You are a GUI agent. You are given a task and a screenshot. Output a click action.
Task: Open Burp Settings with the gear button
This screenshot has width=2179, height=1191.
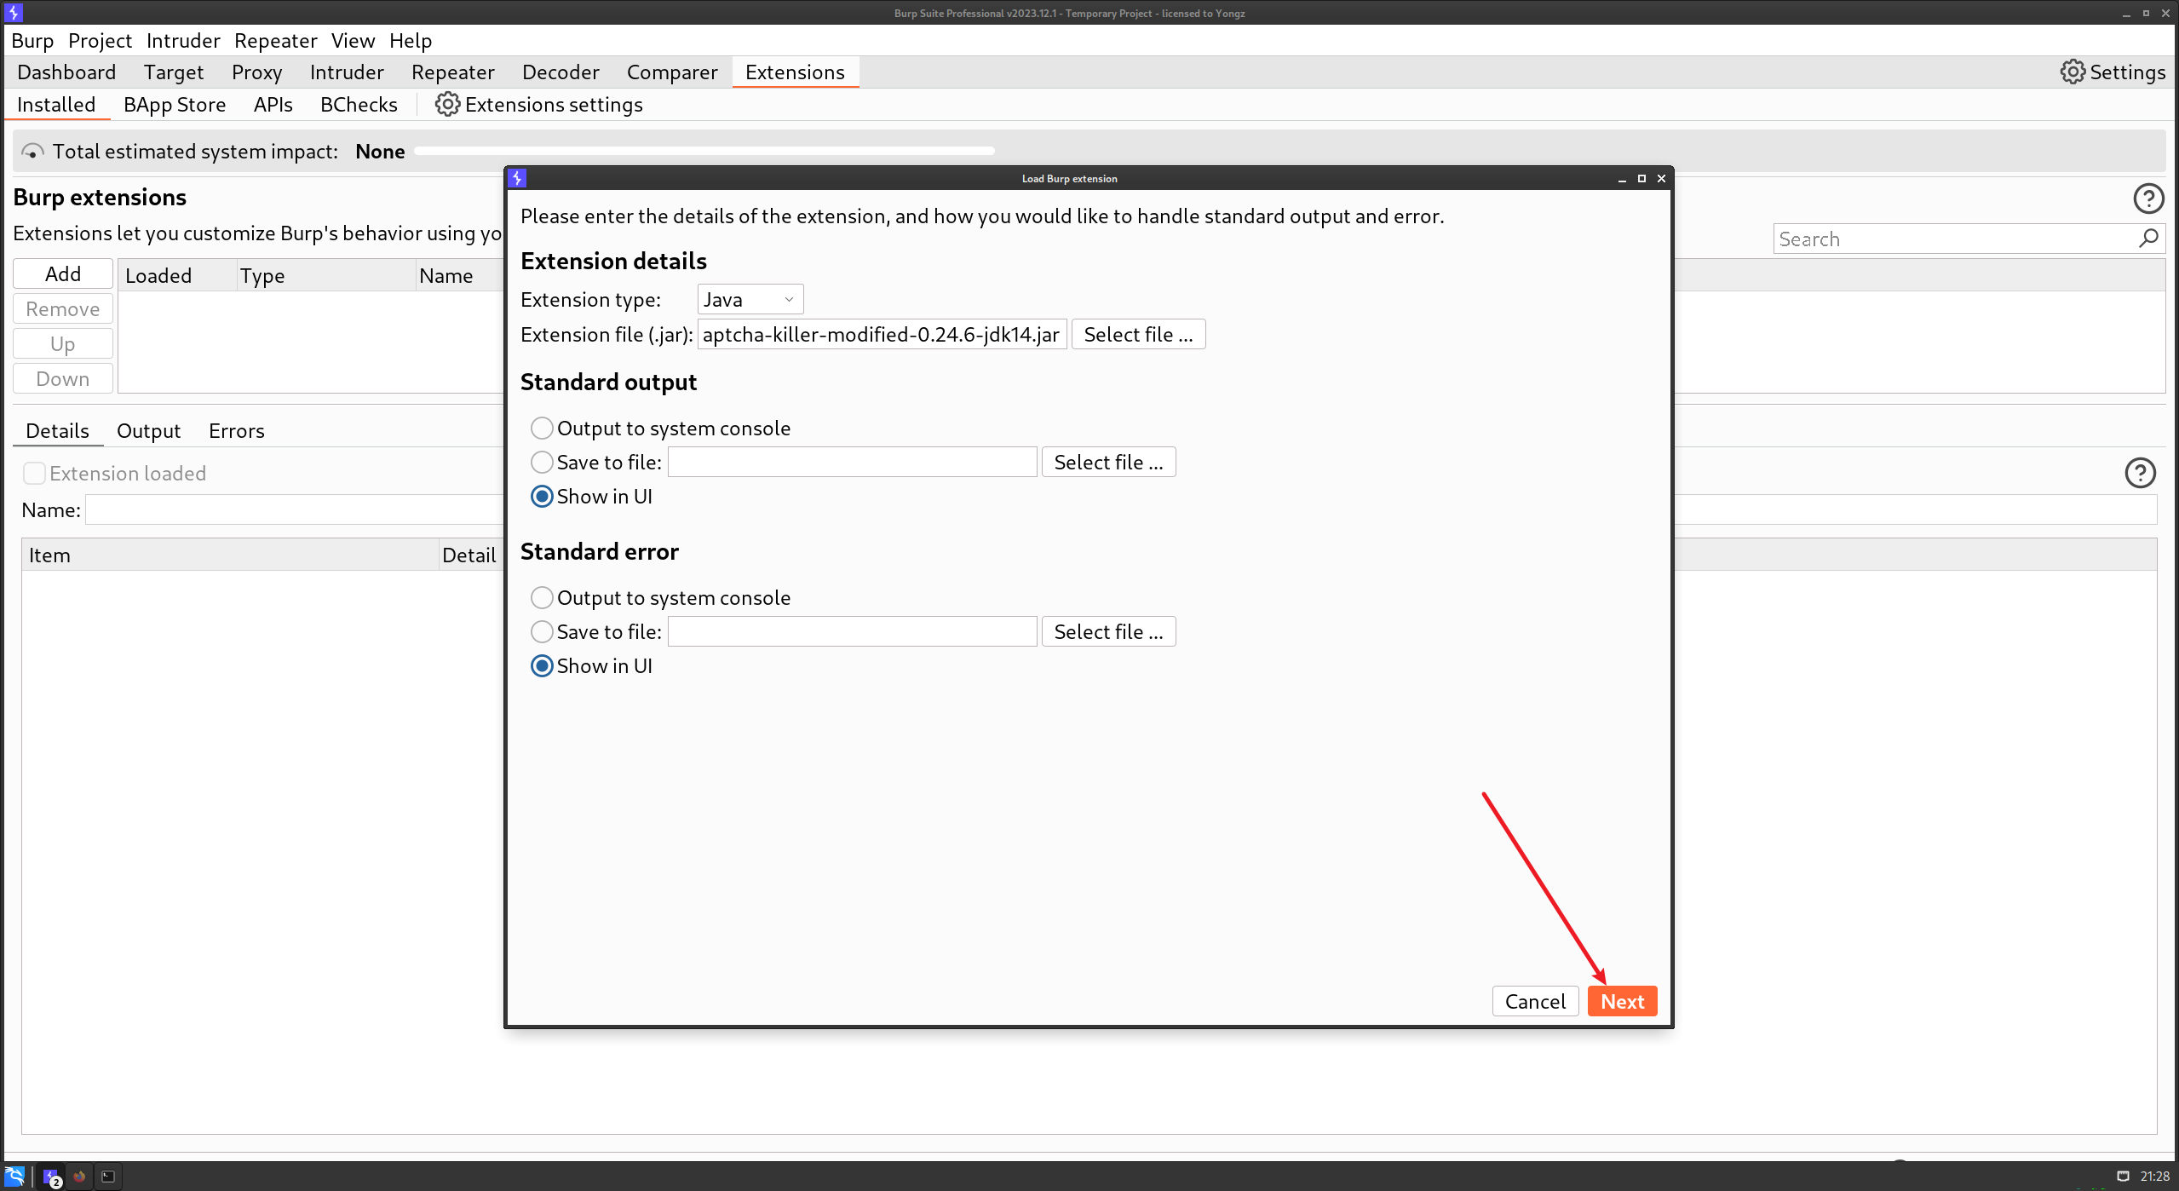[2113, 72]
